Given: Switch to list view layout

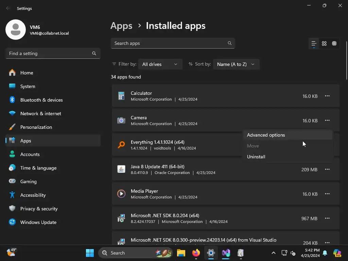Looking at the screenshot, I should (314, 43).
